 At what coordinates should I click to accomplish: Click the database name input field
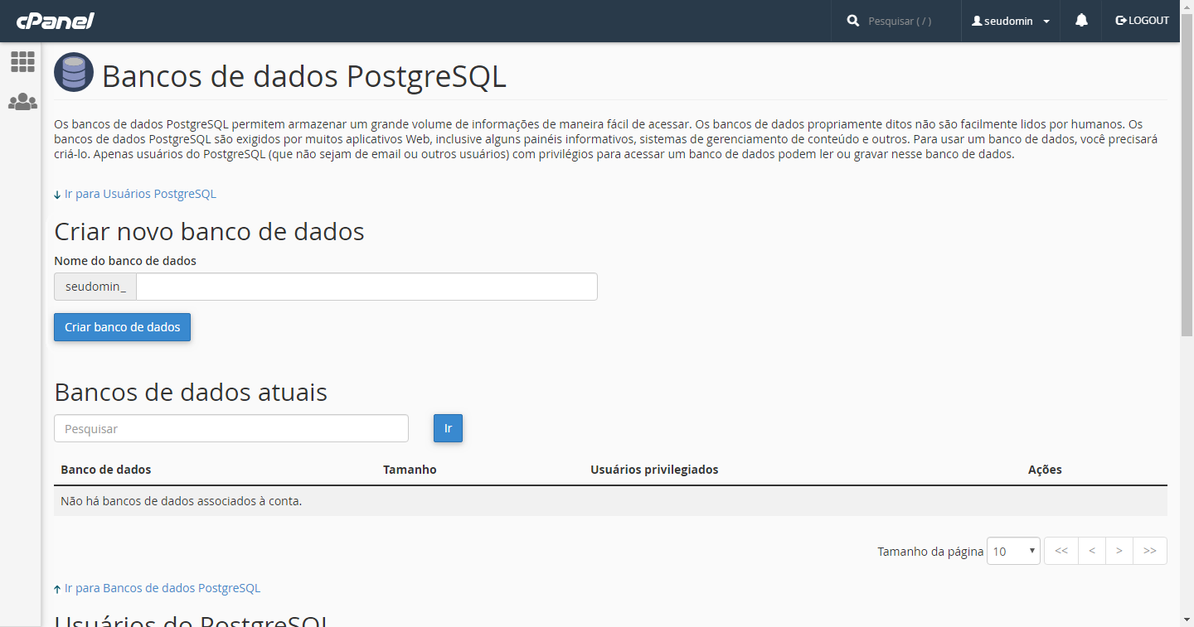366,287
